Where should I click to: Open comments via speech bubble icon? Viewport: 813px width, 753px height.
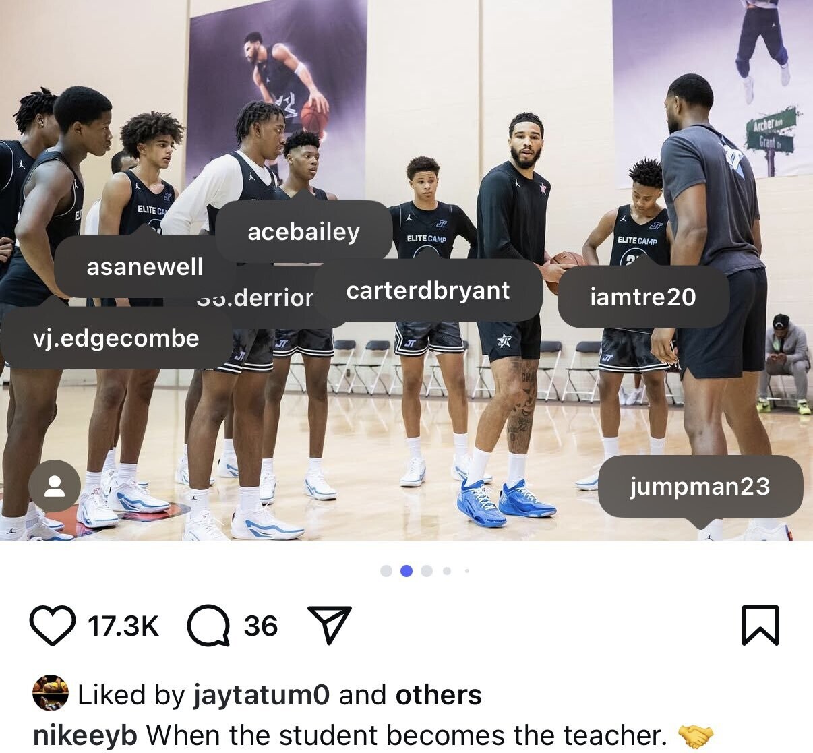[208, 626]
